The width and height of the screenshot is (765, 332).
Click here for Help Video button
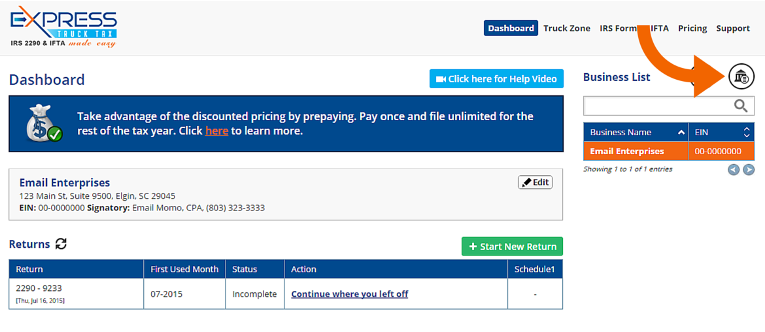[x=496, y=79]
